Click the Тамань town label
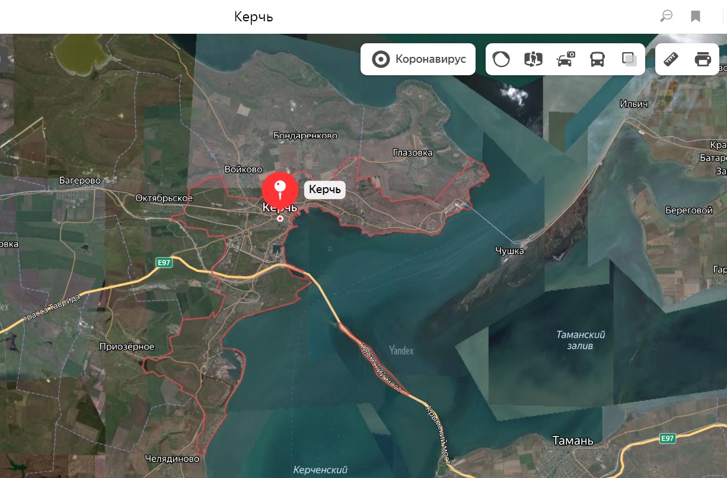 tap(572, 441)
